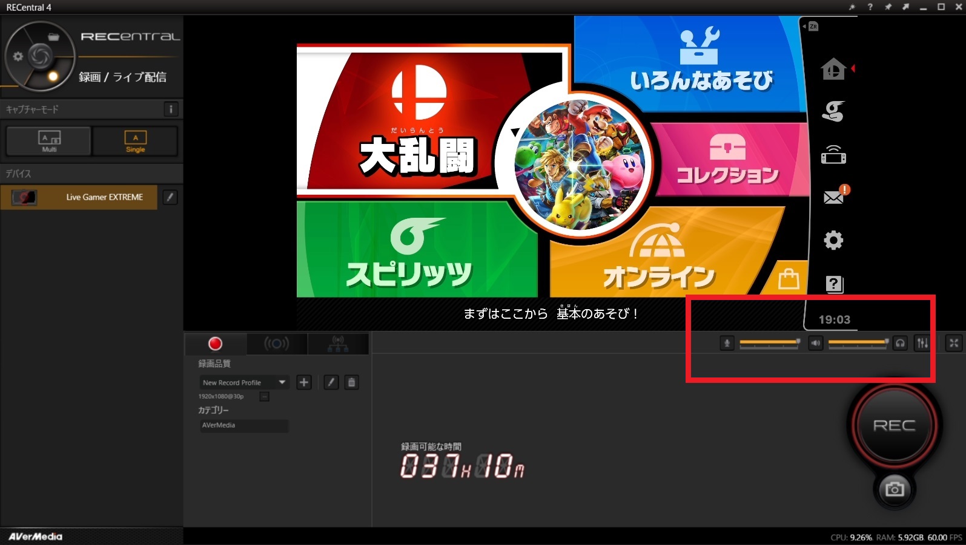
Task: Open the help question mark in the title bar
Action: pyautogui.click(x=870, y=7)
